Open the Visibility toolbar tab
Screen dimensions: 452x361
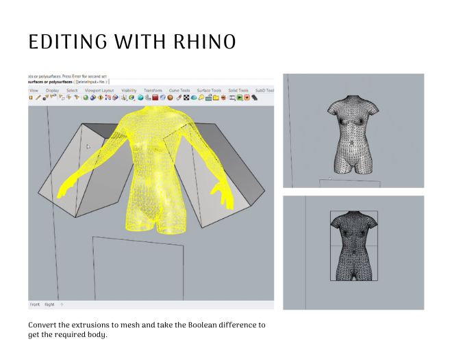(x=129, y=90)
